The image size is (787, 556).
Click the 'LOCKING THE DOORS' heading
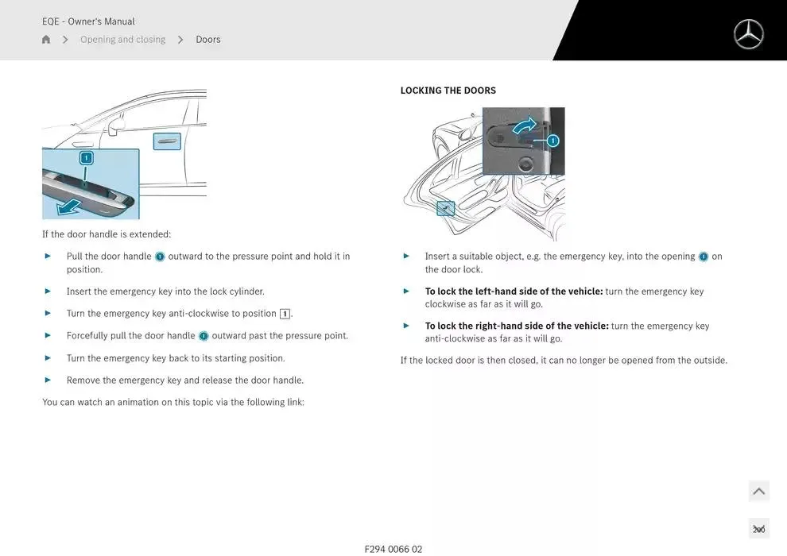pyautogui.click(x=448, y=91)
